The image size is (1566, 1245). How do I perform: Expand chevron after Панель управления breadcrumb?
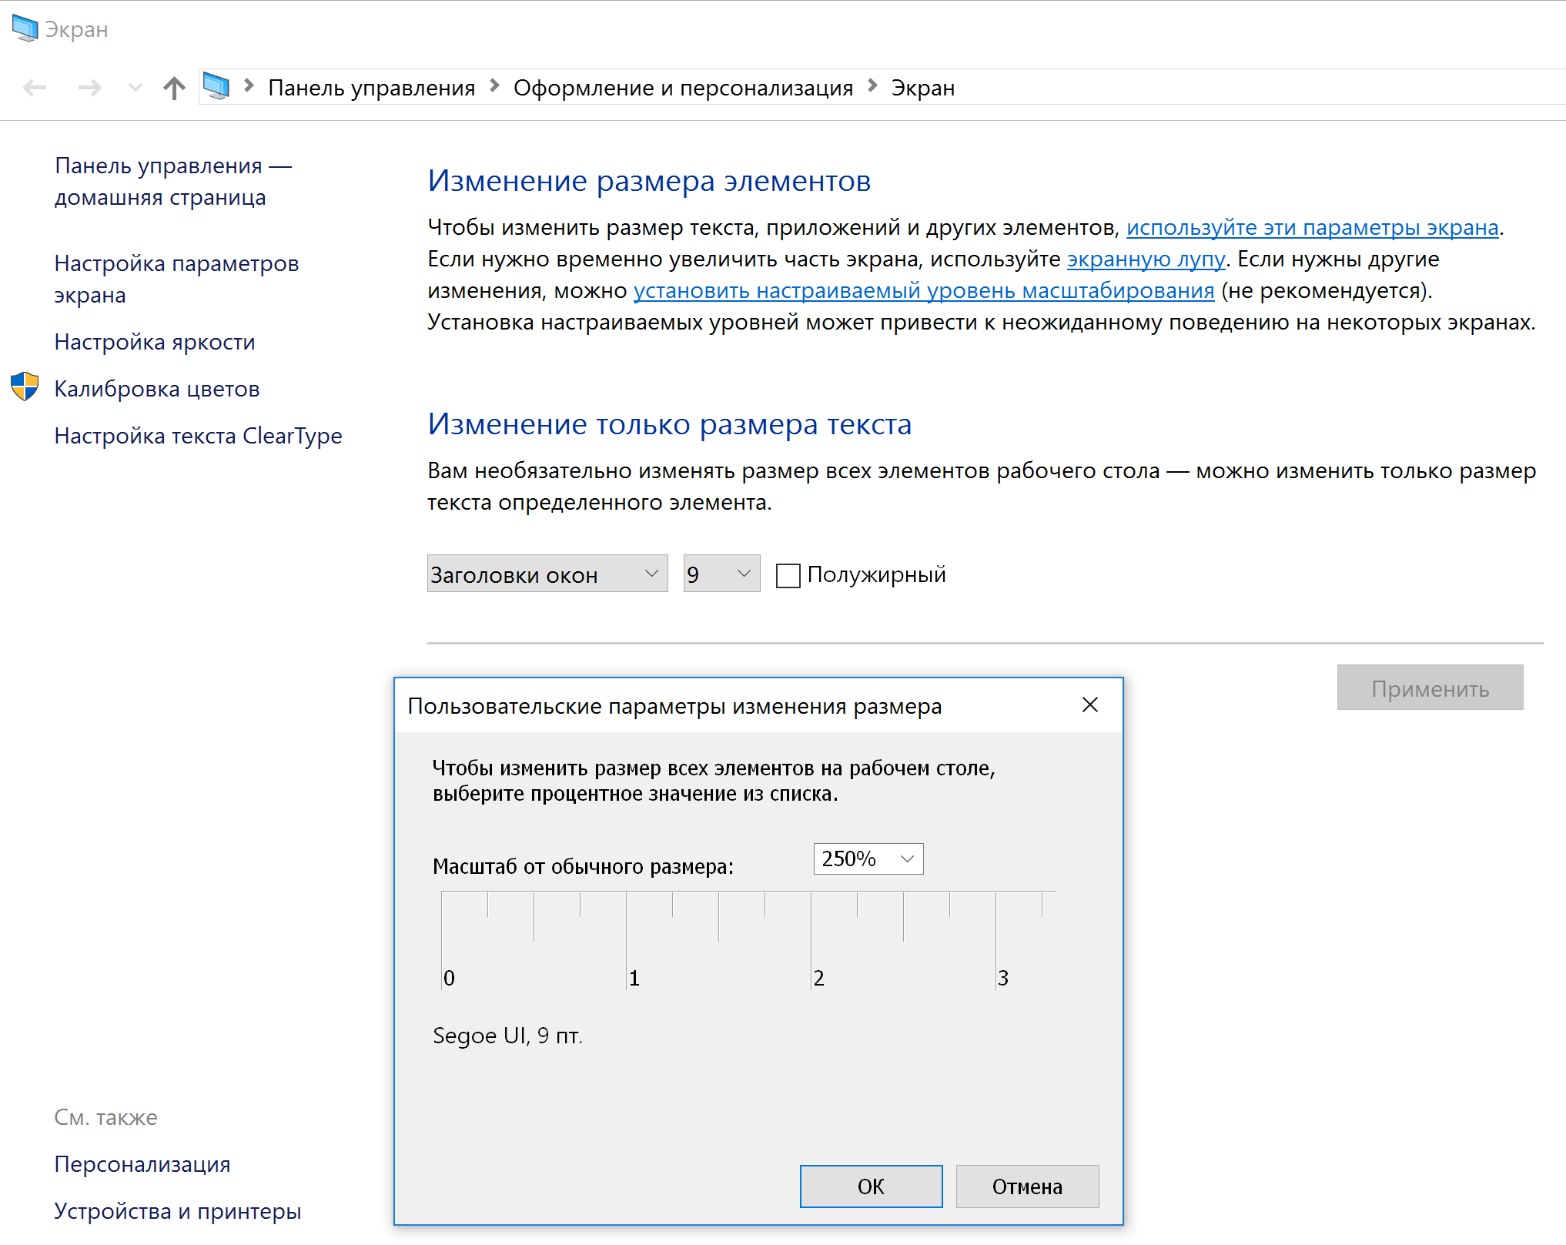tap(494, 86)
